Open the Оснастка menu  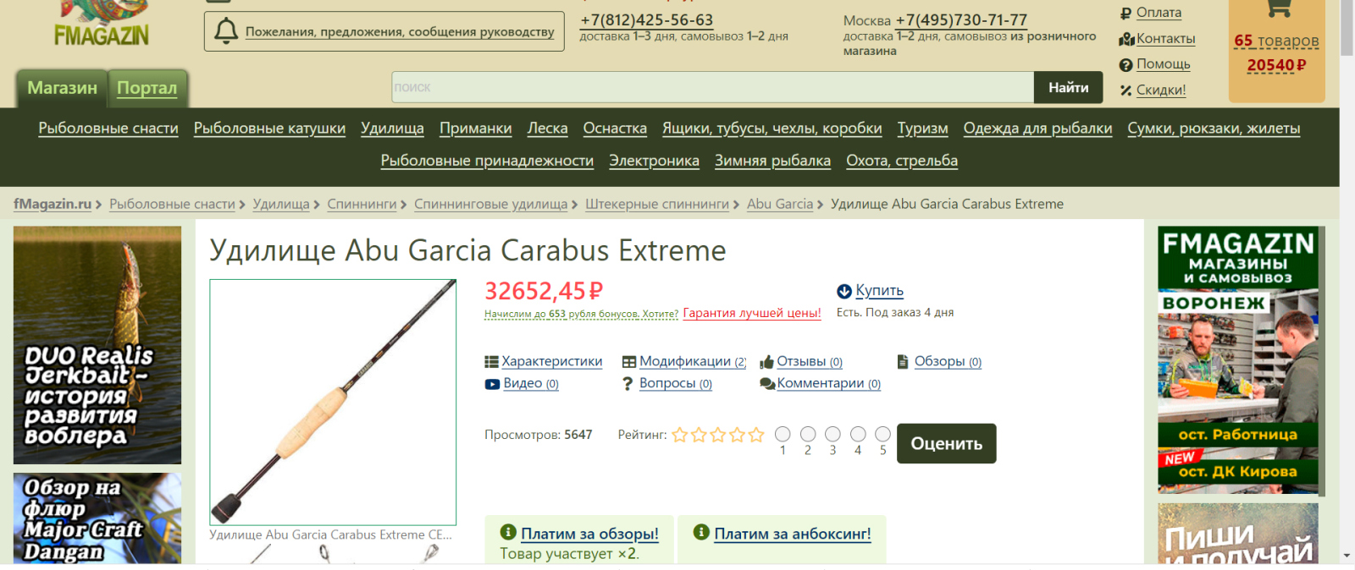pos(615,129)
